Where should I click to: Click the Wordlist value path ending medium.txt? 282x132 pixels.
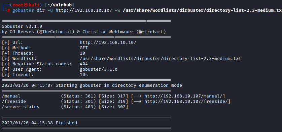click(161, 59)
